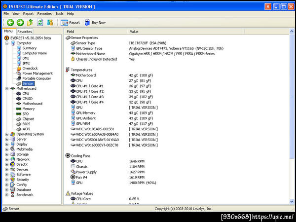The width and height of the screenshot is (296, 222).
Task: Click the two-people Manage users toolbar icon
Action: [50, 23]
